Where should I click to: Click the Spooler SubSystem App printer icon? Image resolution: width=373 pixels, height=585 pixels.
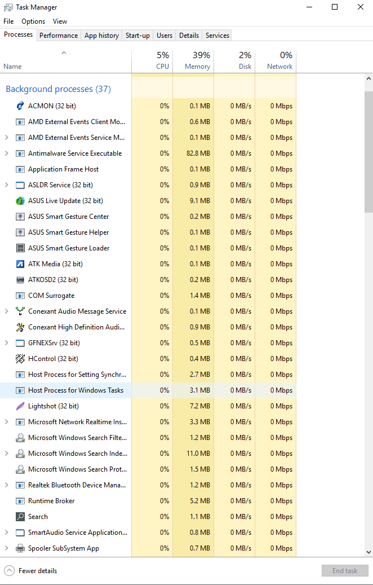point(20,548)
